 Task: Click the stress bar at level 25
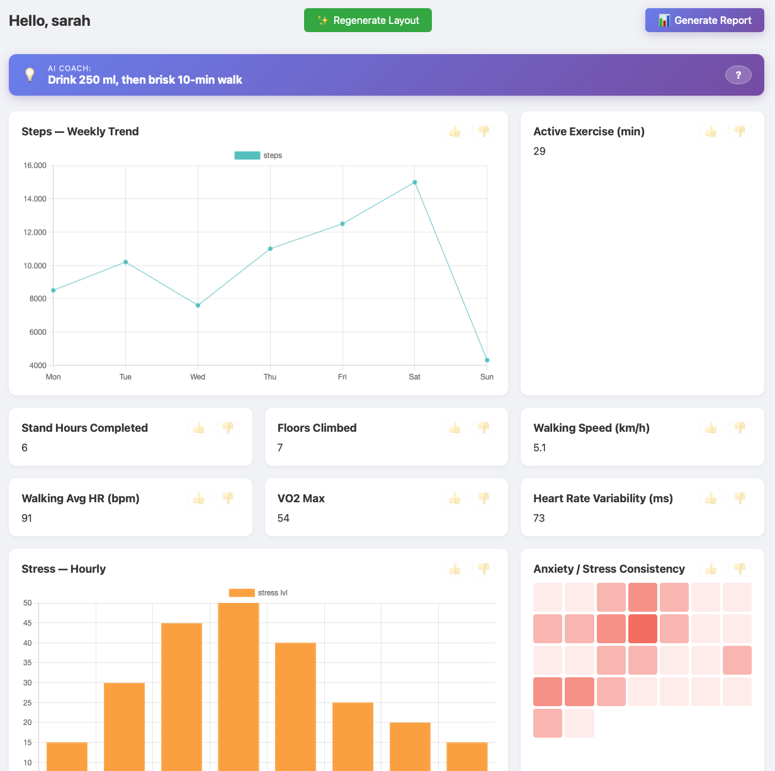[353, 736]
